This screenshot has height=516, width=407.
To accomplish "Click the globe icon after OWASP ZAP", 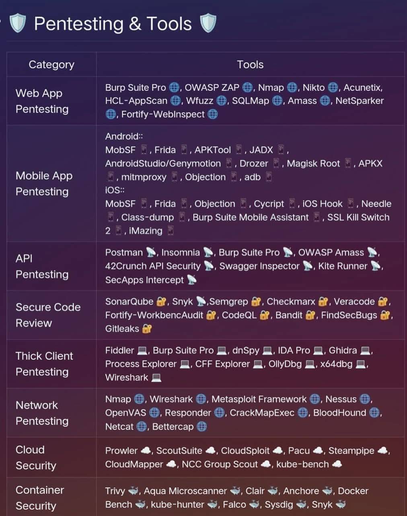I will 247,87.
